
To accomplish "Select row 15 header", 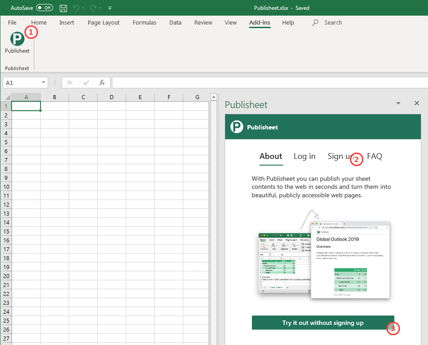I will click(x=6, y=231).
